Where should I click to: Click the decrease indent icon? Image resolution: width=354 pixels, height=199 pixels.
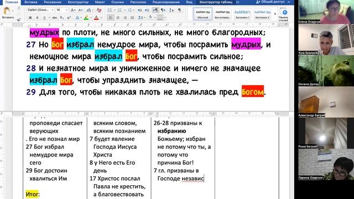[x=140, y=10]
